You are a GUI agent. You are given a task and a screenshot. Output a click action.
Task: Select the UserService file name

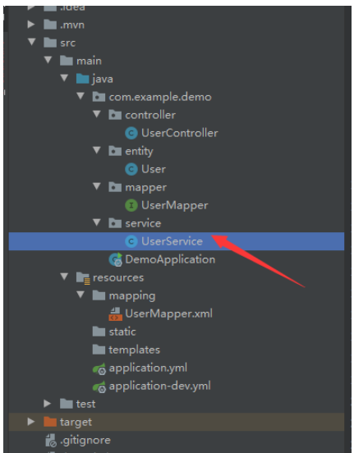click(172, 241)
